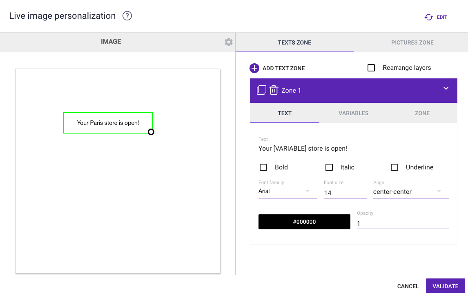Screen dimensions: 468x296
Task: Click the Cancel button
Action: 408,286
